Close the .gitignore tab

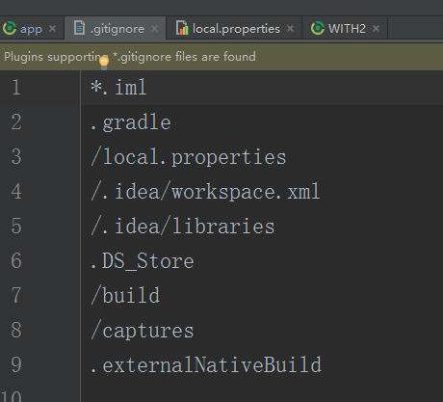pyautogui.click(x=154, y=29)
